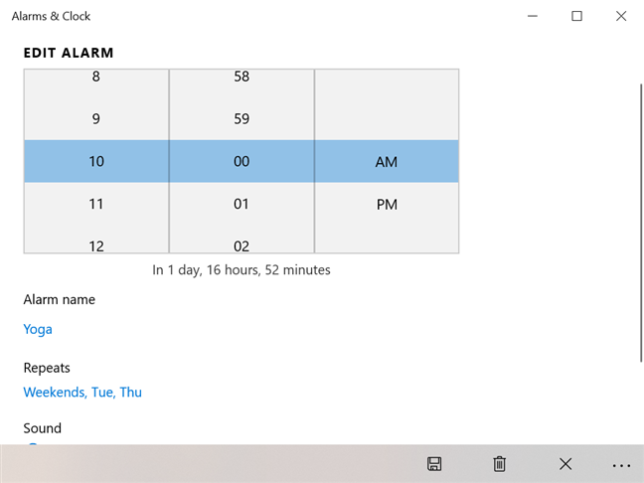The width and height of the screenshot is (644, 483).
Task: Open the more options ellipsis menu
Action: pos(622,464)
